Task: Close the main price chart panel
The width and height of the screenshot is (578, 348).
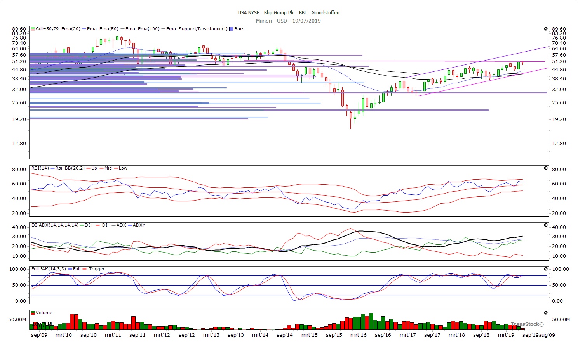Action: pos(546,29)
